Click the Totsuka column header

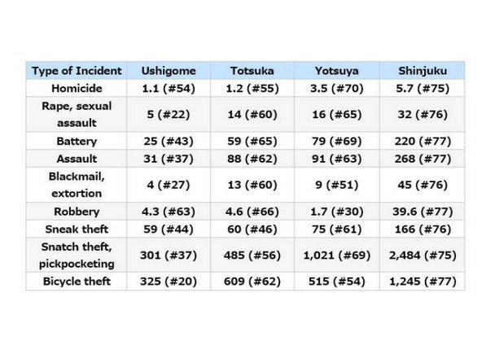(x=252, y=71)
